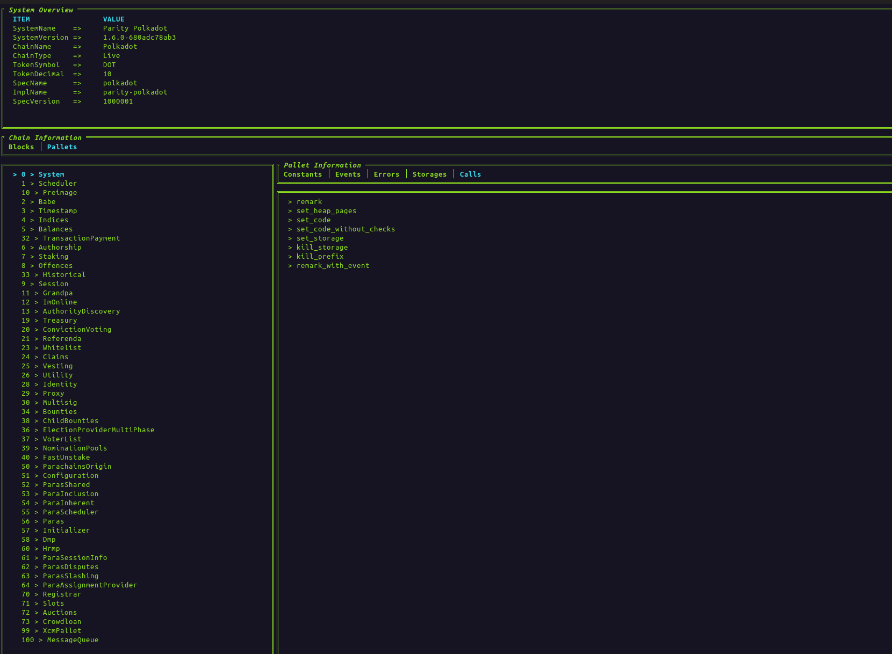Open the Storages tab
This screenshot has width=892, height=654.
point(429,175)
